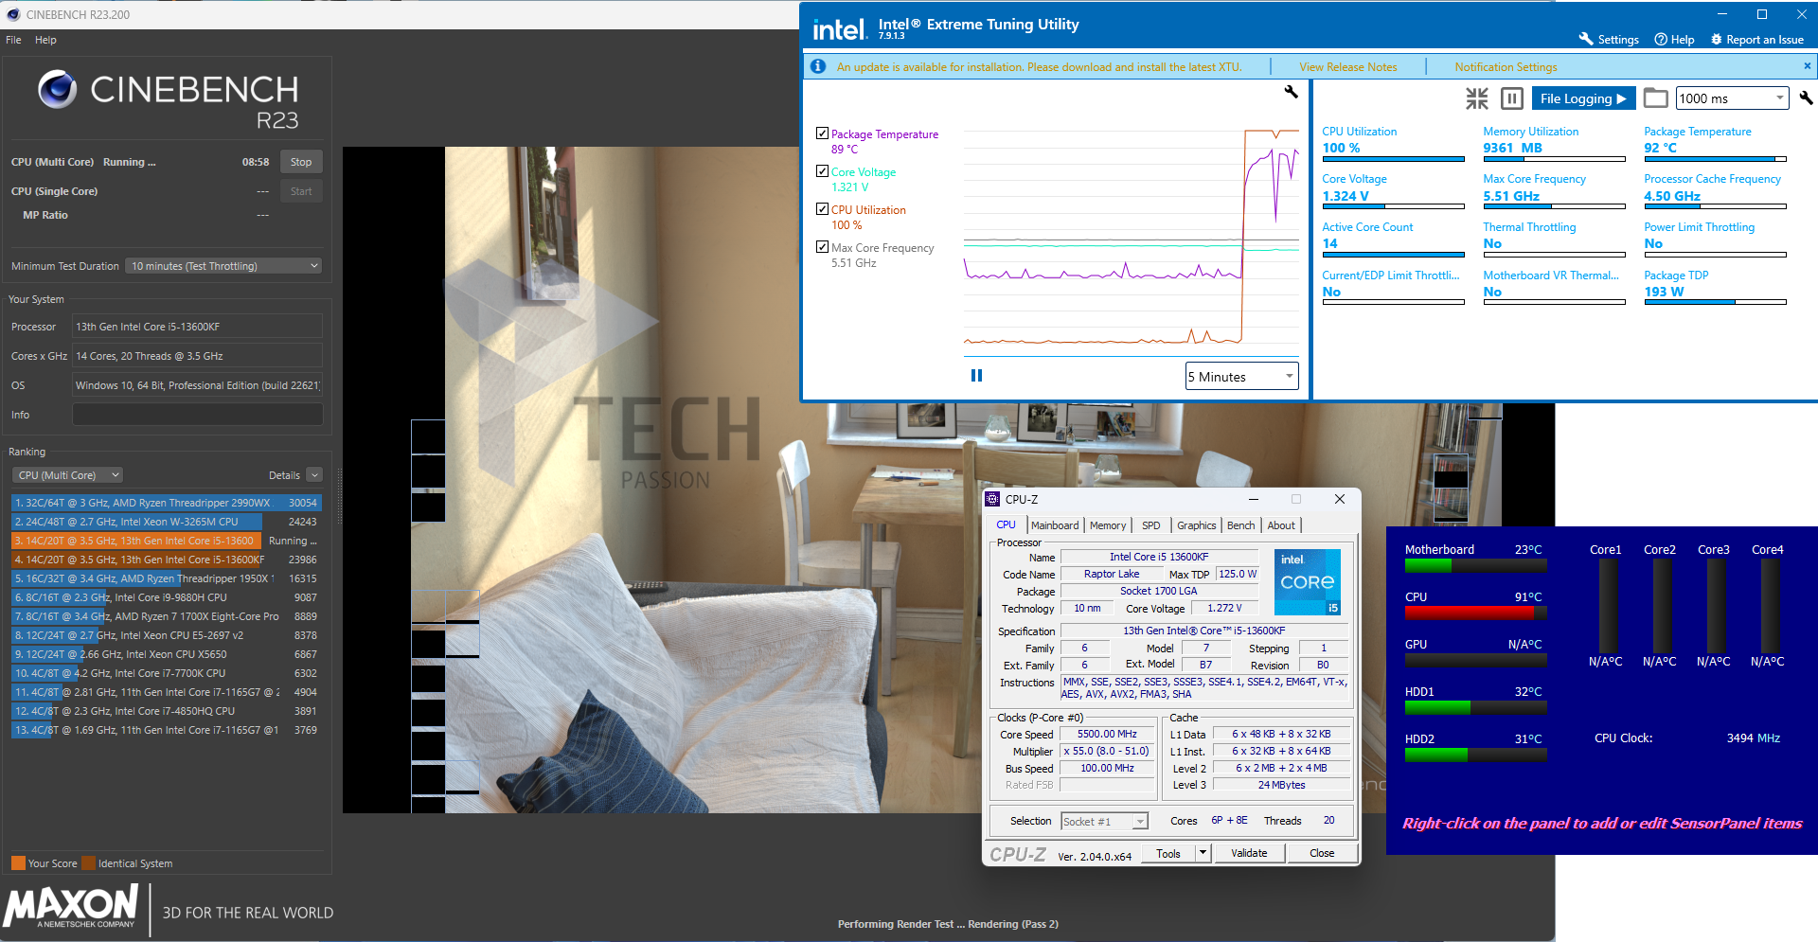Click the compact view icon in XTU monitor
1818x942 pixels.
tap(1476, 98)
